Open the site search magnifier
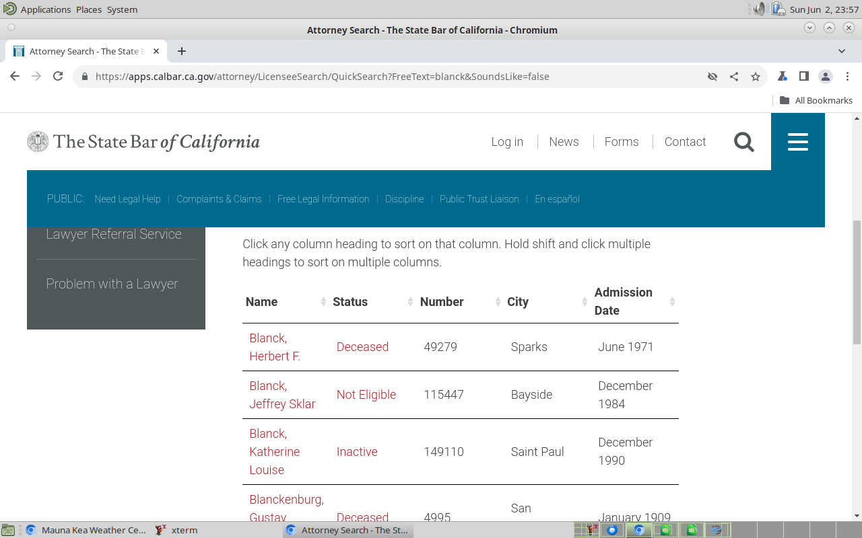 744,142
